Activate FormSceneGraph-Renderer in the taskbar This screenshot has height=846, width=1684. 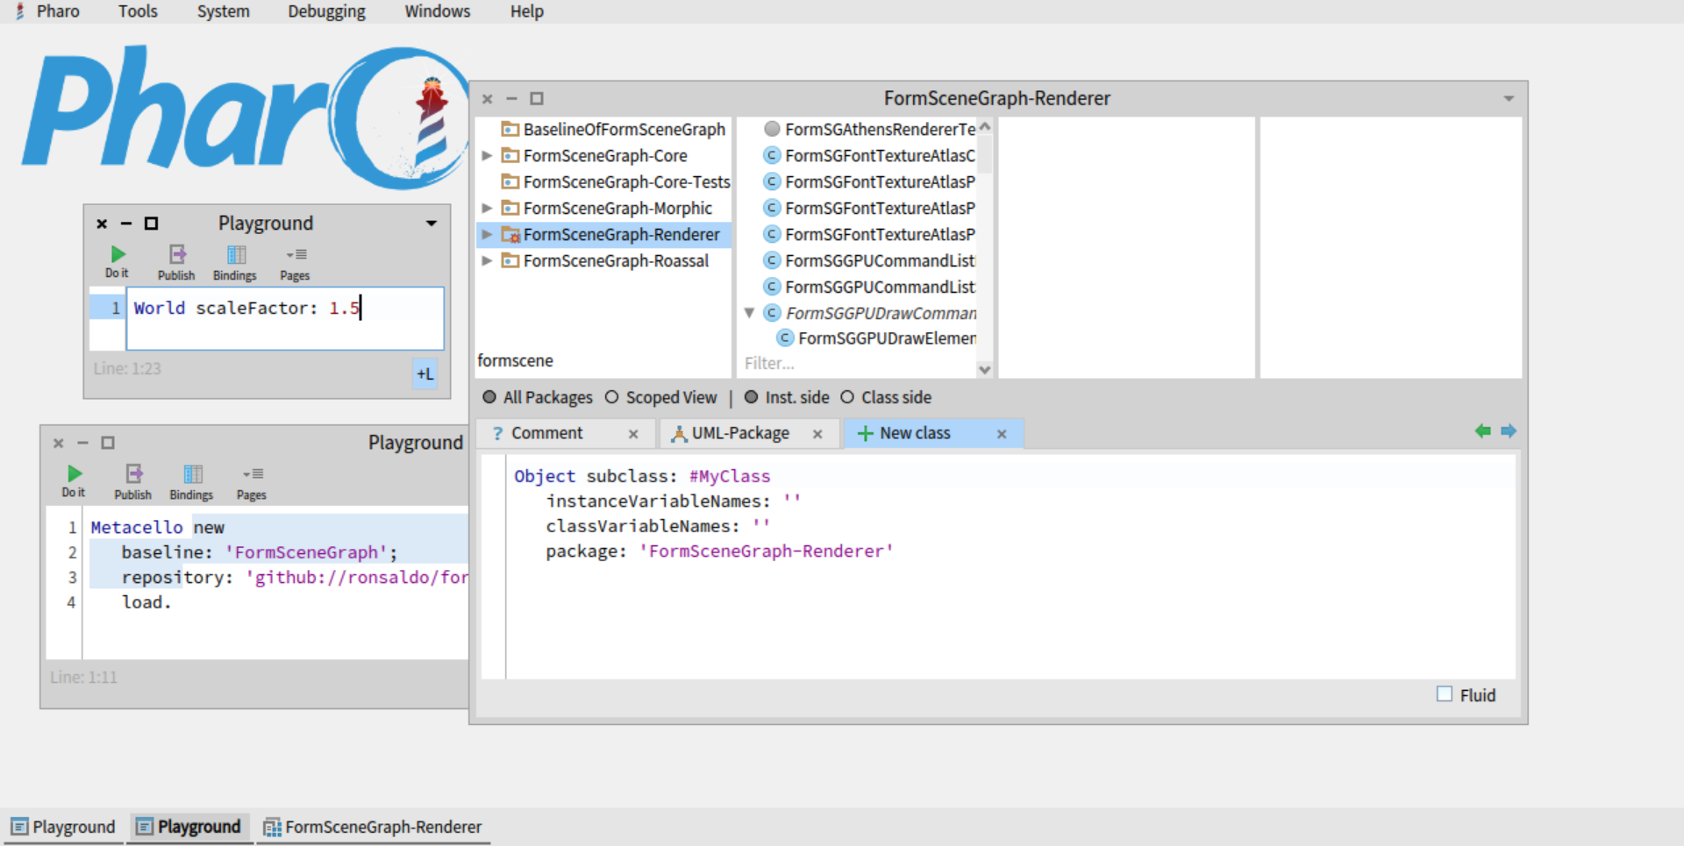[x=373, y=827]
